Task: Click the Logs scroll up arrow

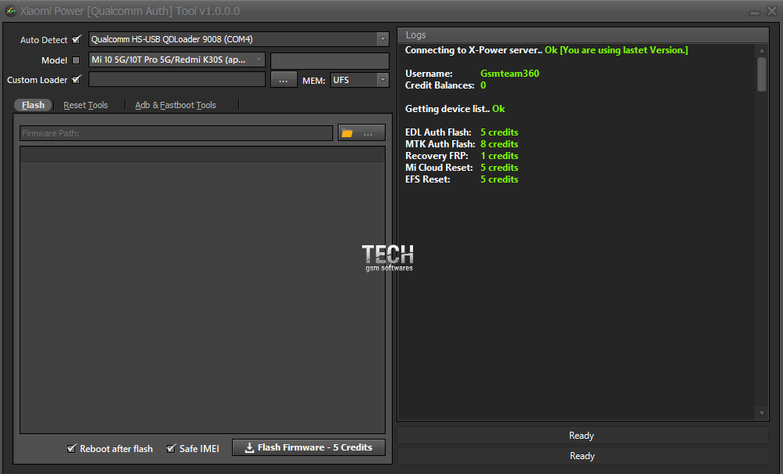Action: 762,50
